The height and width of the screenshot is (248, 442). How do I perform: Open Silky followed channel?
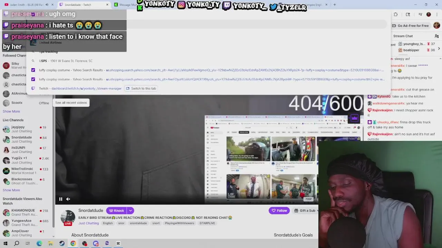click(26, 65)
